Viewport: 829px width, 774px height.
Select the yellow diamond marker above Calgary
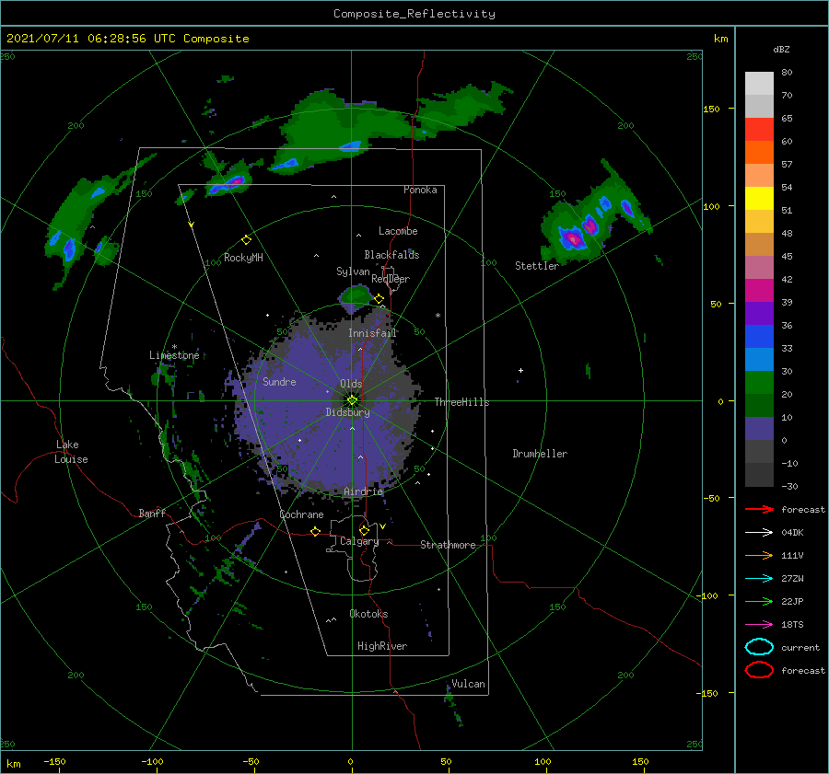[364, 530]
